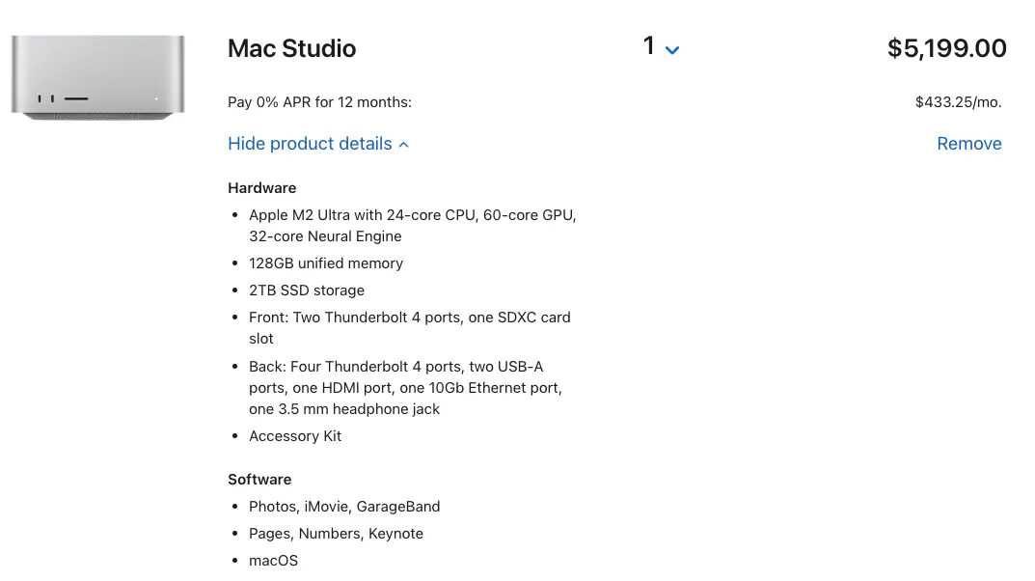This screenshot has width=1035, height=581.
Task: Select the Pay 0% APR for 12 months text
Action: (x=319, y=102)
